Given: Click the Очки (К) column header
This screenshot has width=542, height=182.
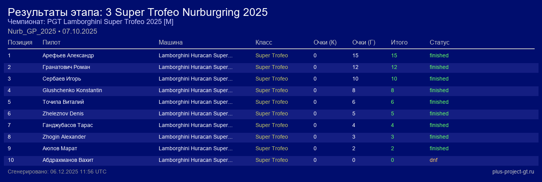Looking at the screenshot, I should coord(325,42).
